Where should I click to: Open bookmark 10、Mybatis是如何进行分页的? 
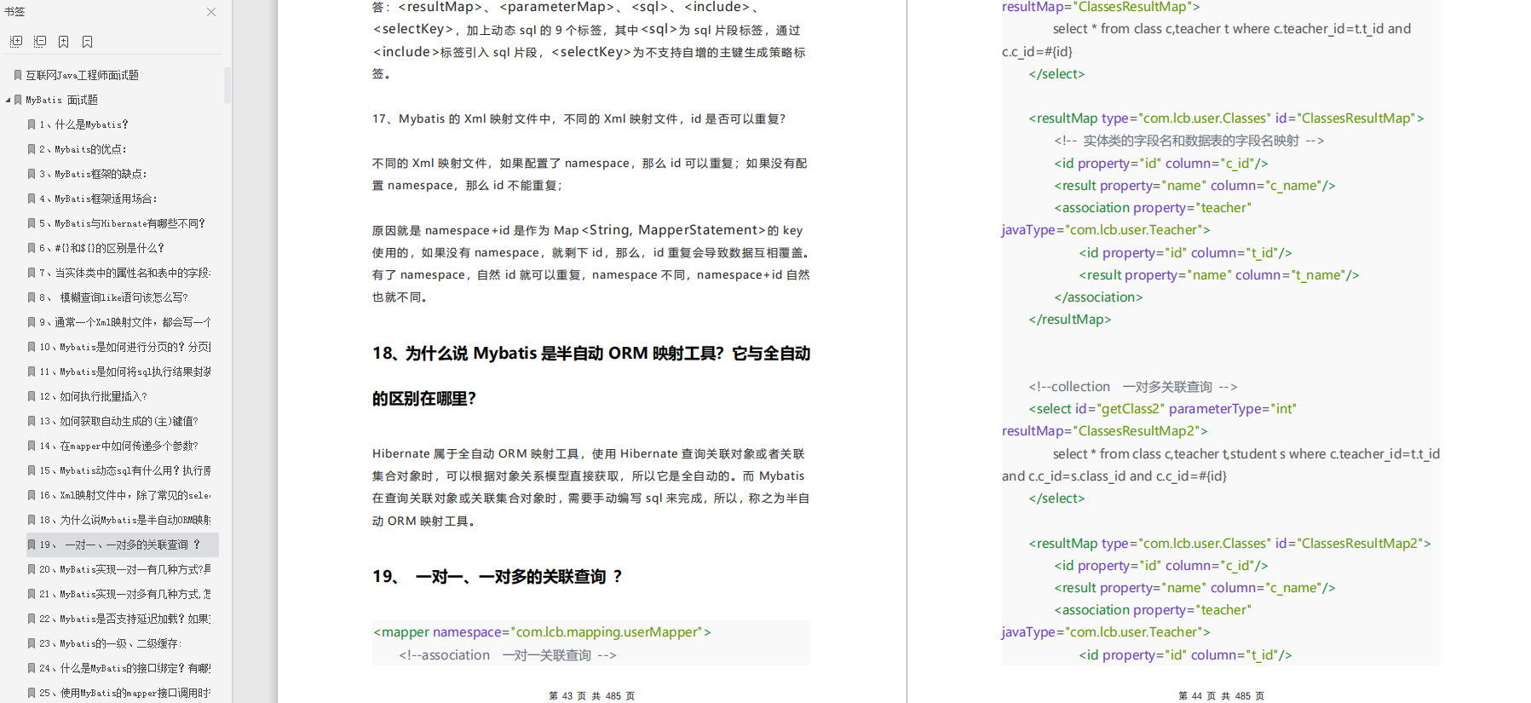pyautogui.click(x=125, y=347)
